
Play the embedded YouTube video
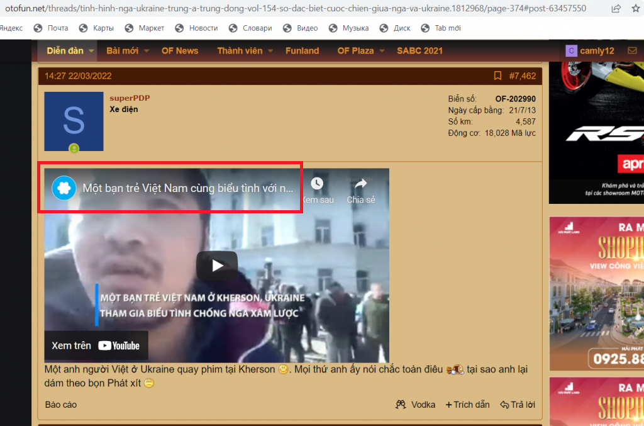click(x=217, y=266)
